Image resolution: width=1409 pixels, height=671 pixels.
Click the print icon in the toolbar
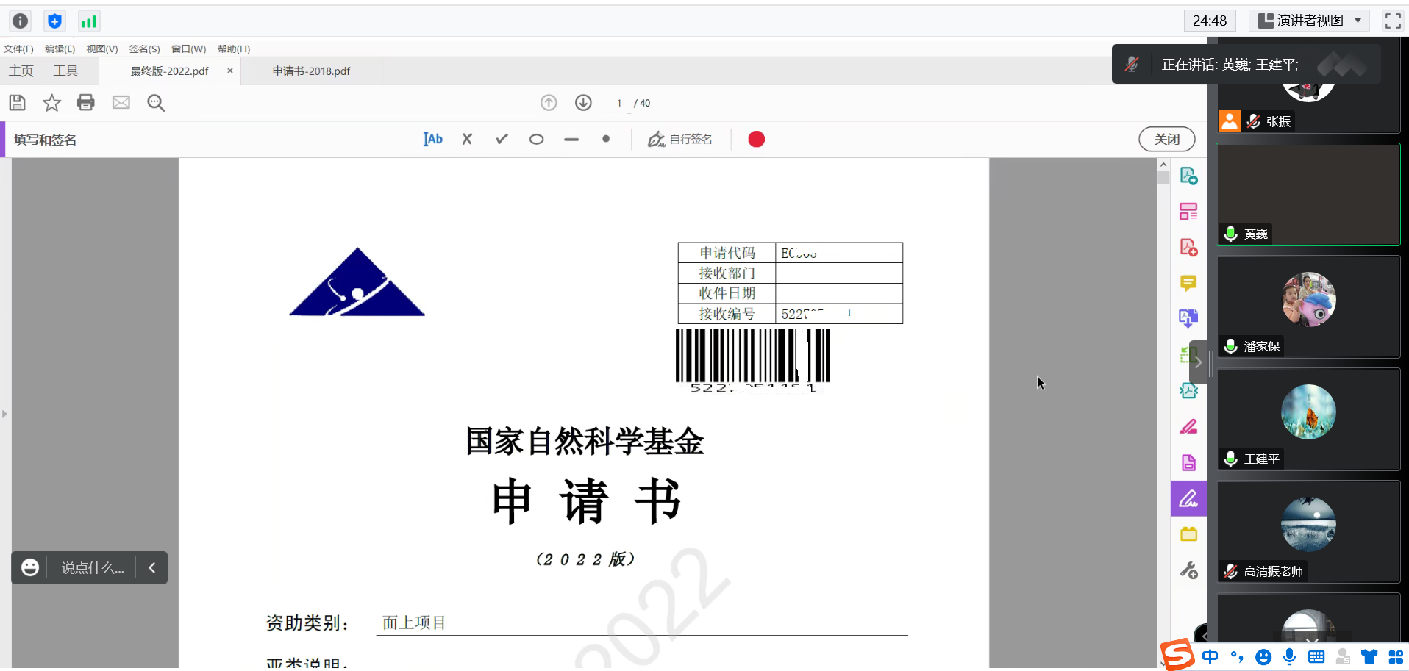point(86,103)
